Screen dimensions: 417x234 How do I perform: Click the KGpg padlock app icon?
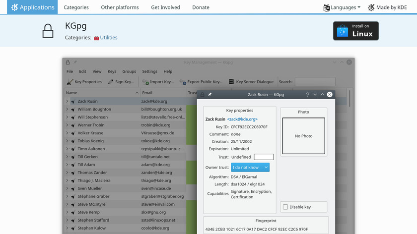pos(48,31)
